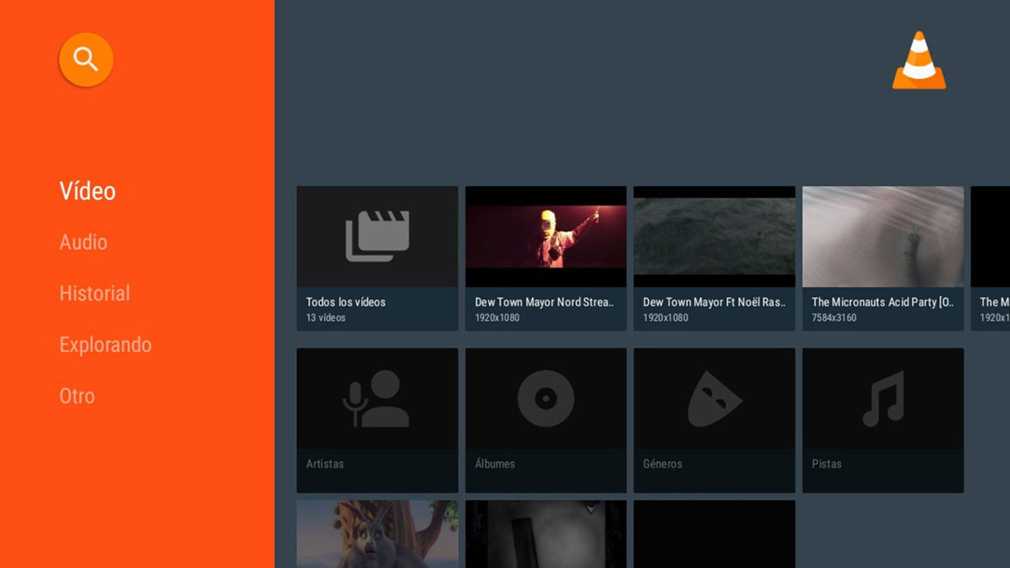The width and height of the screenshot is (1010, 568).
Task: Open the Dew Town Mayor Ft Noël Ras video
Action: click(714, 257)
